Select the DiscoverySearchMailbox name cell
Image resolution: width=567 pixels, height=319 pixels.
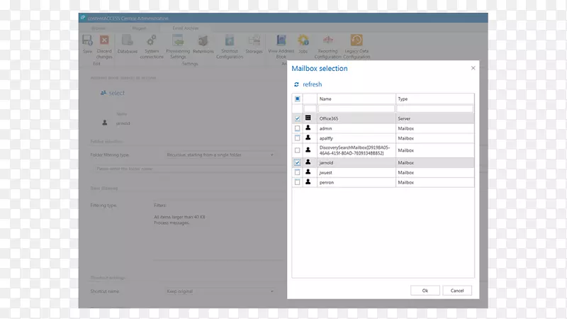tap(357, 150)
